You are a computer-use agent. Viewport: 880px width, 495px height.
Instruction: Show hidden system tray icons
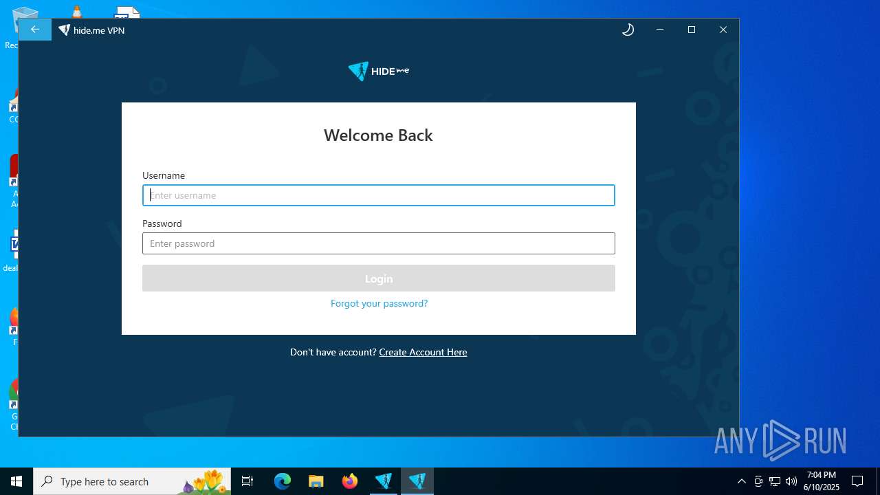click(x=741, y=481)
